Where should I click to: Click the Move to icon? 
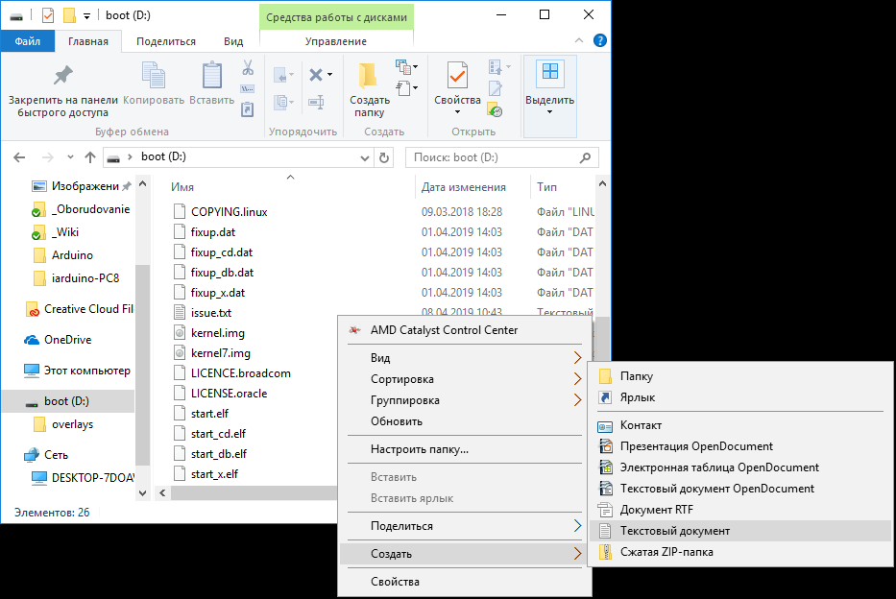280,75
